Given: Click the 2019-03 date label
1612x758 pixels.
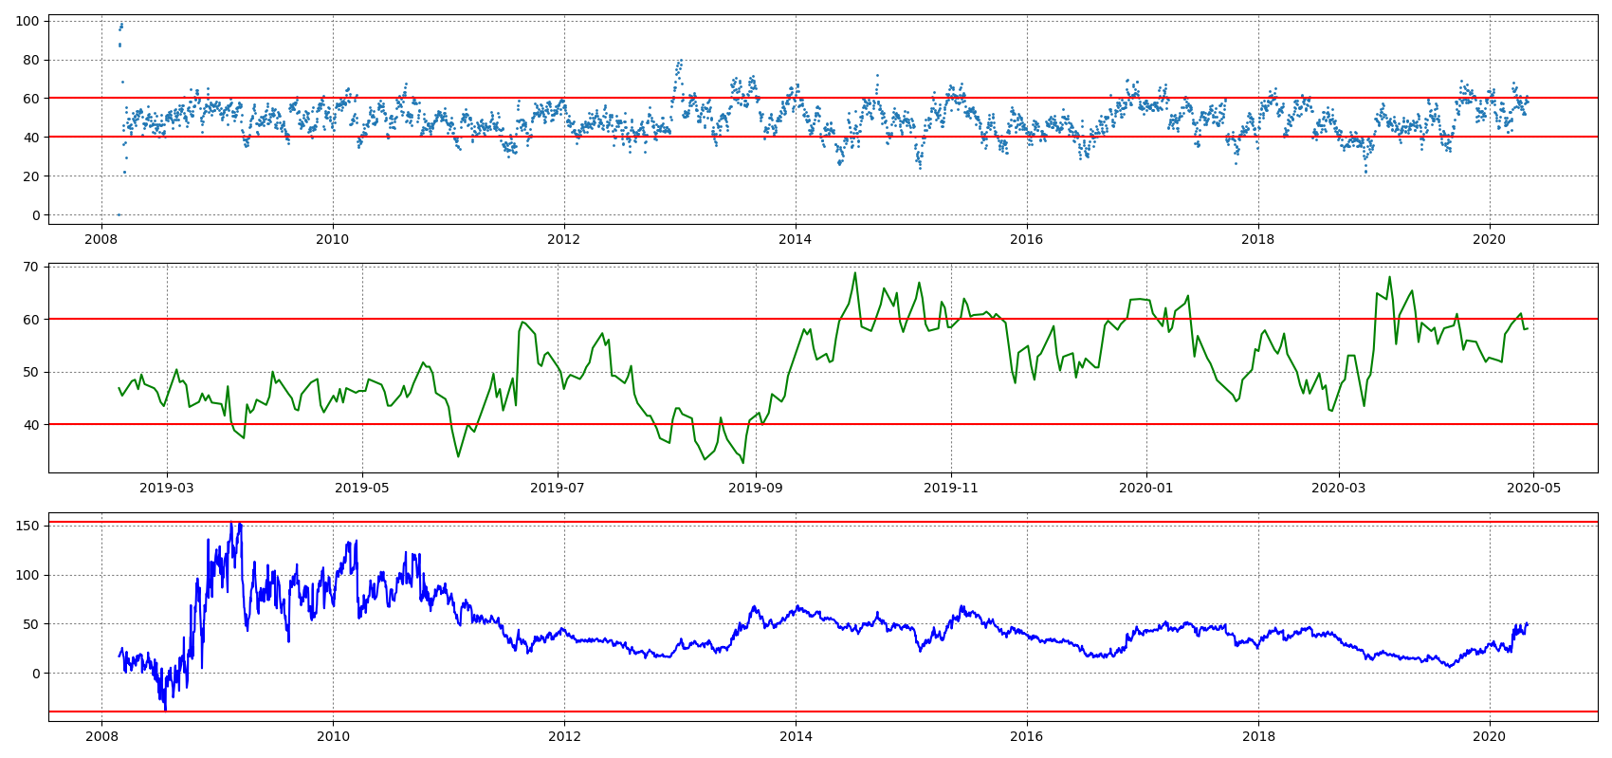Looking at the screenshot, I should [x=167, y=488].
